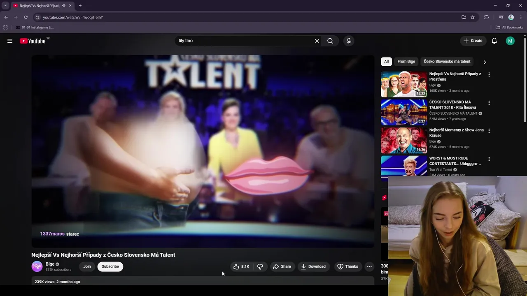Open more actions three-dot menu under video
The width and height of the screenshot is (527, 296).
[369, 266]
